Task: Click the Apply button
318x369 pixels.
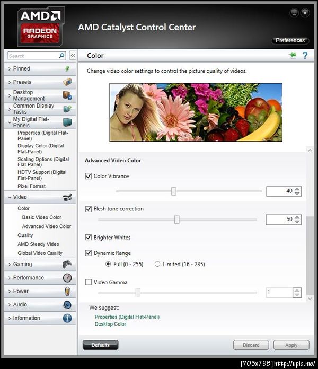Action: click(291, 345)
